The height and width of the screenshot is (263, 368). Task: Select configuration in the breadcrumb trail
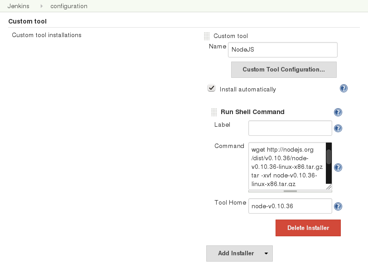(69, 6)
